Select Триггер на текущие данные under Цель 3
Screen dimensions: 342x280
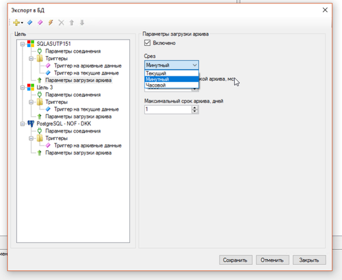[86, 109]
